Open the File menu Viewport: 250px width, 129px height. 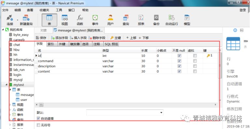click(x=5, y=10)
